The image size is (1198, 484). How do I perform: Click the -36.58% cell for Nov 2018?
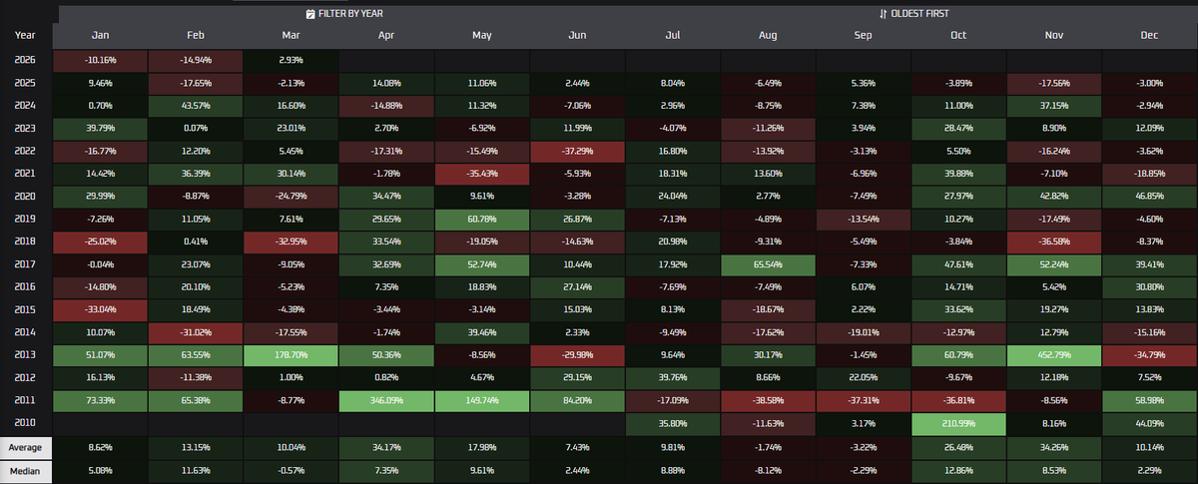click(1055, 241)
